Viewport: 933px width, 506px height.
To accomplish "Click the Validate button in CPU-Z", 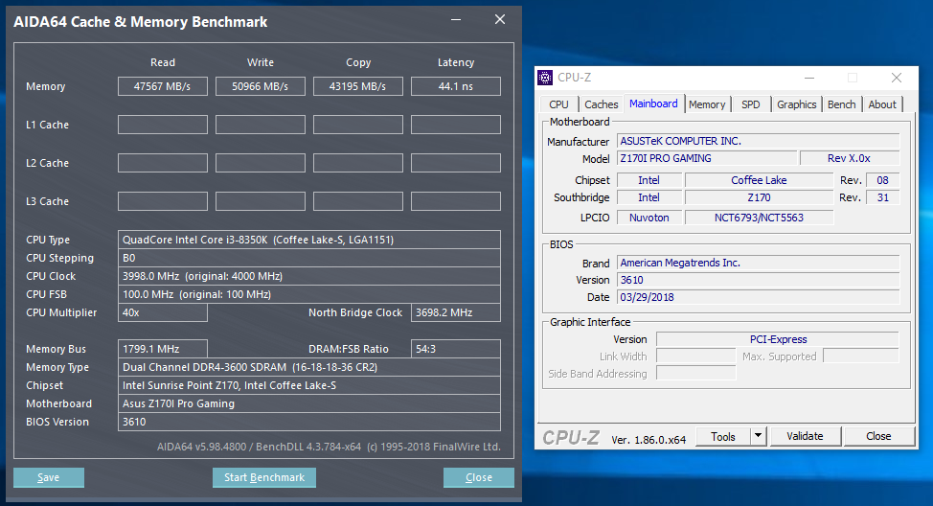I will 805,436.
